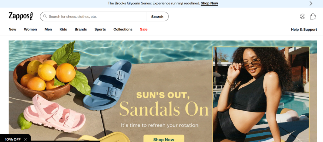Follow the Brooks Glycerin Shop Now link
323x142 pixels.
[209, 3]
